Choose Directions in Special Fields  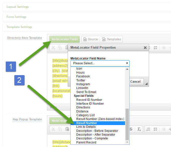83,107
